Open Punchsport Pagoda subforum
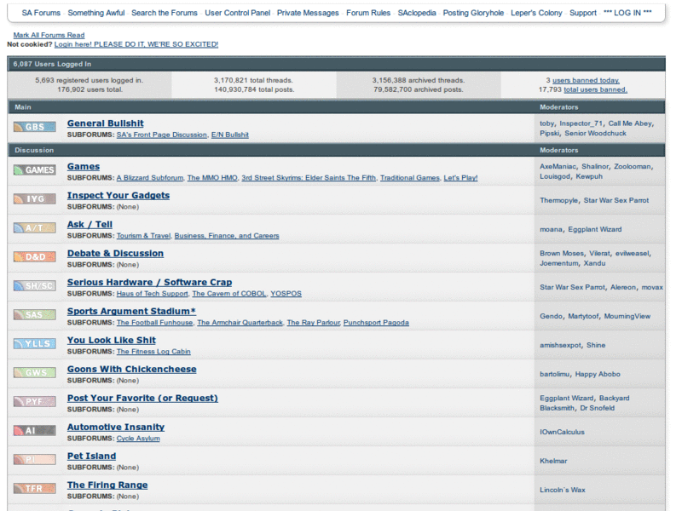 click(376, 323)
